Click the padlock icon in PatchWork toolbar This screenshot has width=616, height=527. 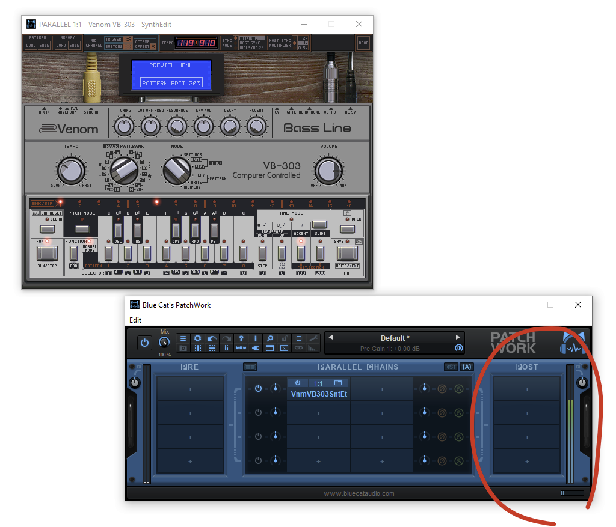[x=285, y=338]
